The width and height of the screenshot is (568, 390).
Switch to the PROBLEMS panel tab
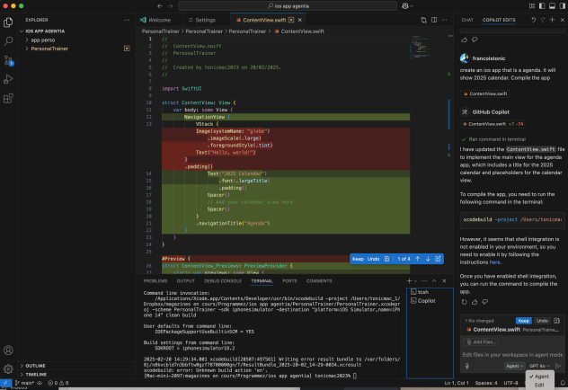[156, 281]
